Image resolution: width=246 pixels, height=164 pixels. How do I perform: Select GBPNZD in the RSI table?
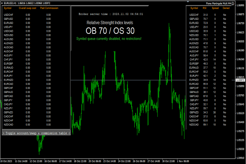[194, 112]
